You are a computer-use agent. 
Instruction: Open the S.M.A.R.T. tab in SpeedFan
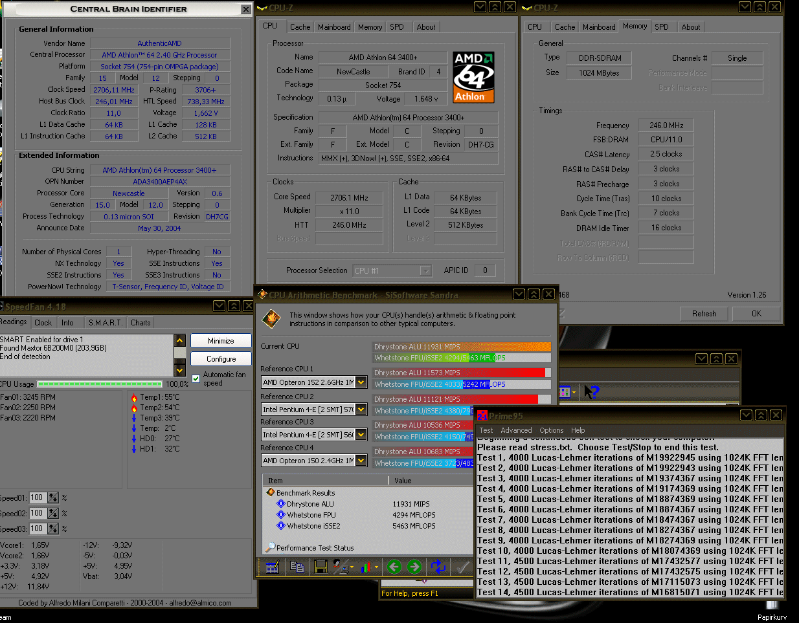(105, 322)
